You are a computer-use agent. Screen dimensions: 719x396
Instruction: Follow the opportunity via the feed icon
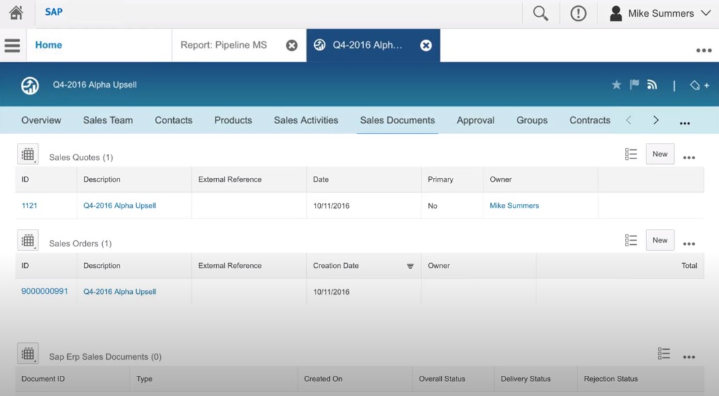pos(651,85)
